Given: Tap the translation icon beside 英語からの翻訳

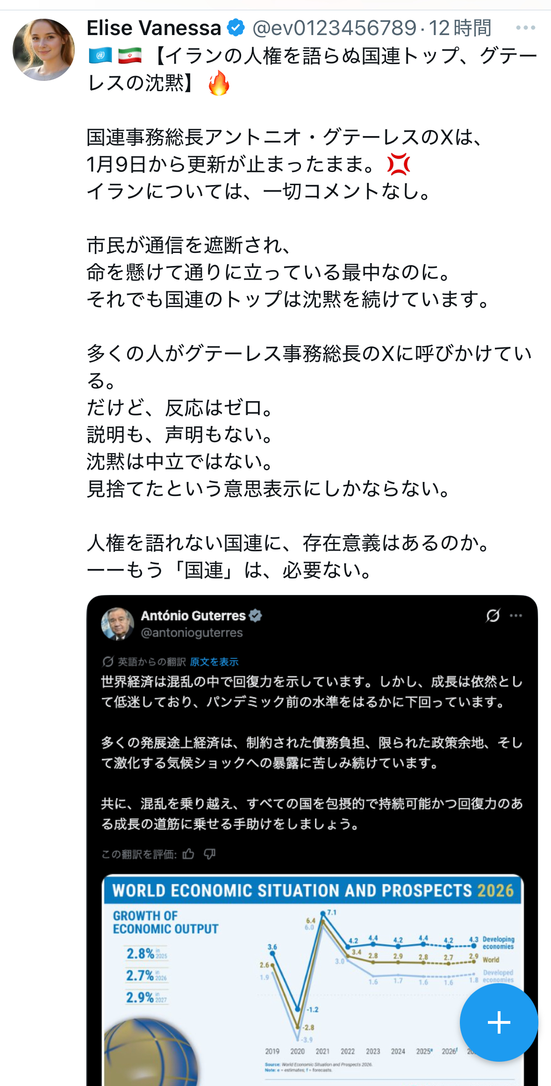Looking at the screenshot, I should [108, 662].
